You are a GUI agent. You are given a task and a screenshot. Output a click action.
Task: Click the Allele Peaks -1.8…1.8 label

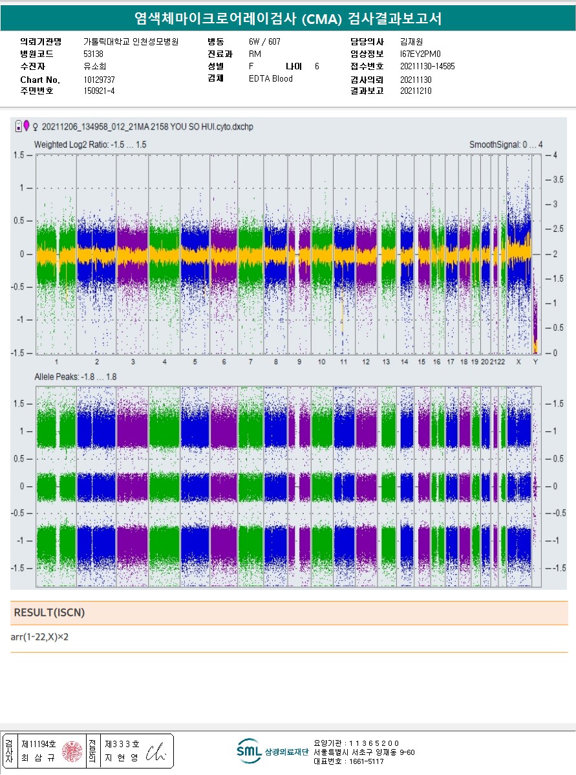[x=76, y=377]
